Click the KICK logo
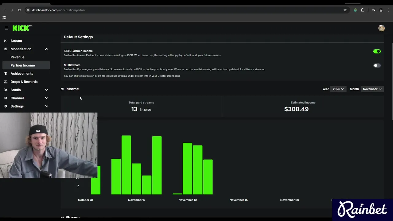 point(22,28)
